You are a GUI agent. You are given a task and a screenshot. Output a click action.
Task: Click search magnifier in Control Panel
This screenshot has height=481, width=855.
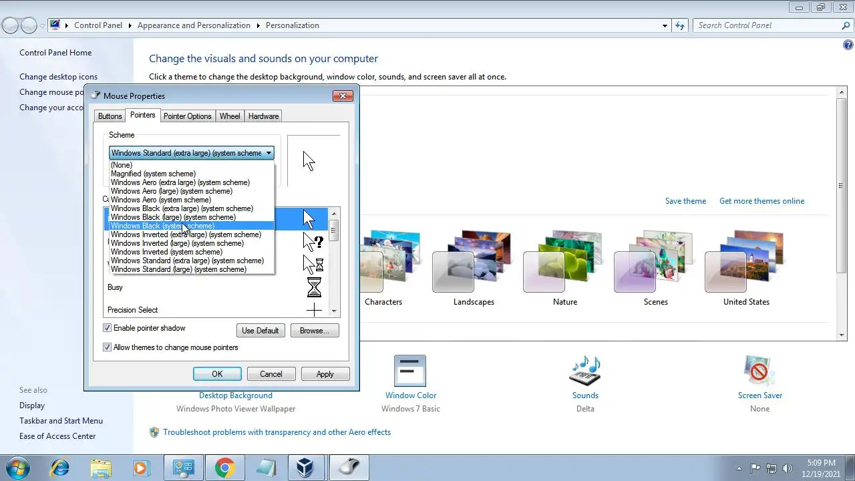(x=846, y=25)
